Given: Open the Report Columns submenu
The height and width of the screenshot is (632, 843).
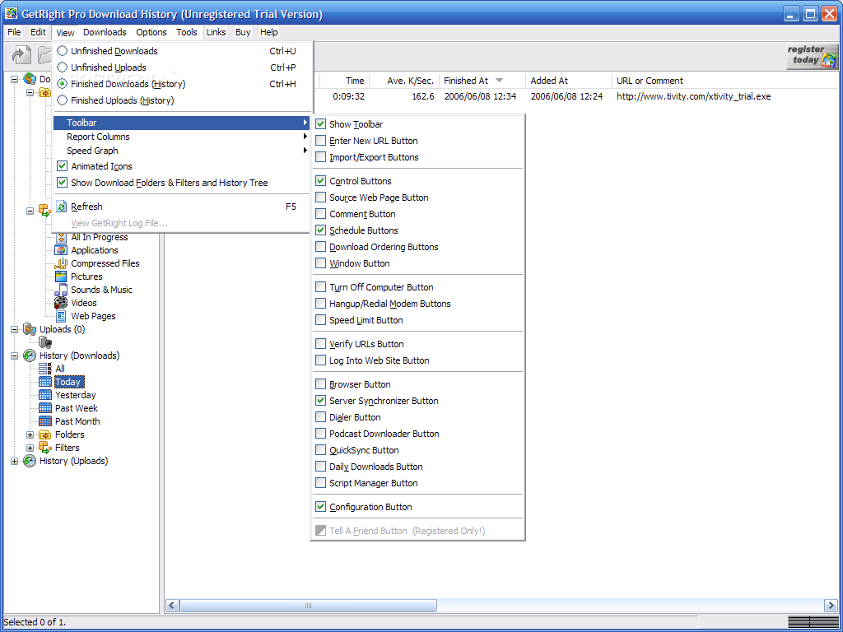Looking at the screenshot, I should [x=99, y=137].
